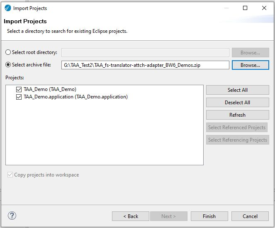The image size is (275, 228).
Task: Click Browse button for archive file
Action: coord(250,65)
